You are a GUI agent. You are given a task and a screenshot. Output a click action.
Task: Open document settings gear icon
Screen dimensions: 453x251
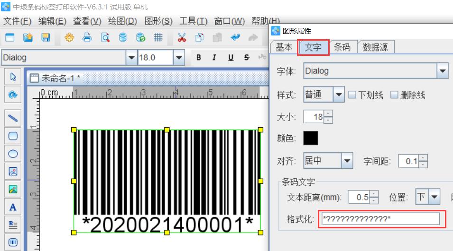69,37
